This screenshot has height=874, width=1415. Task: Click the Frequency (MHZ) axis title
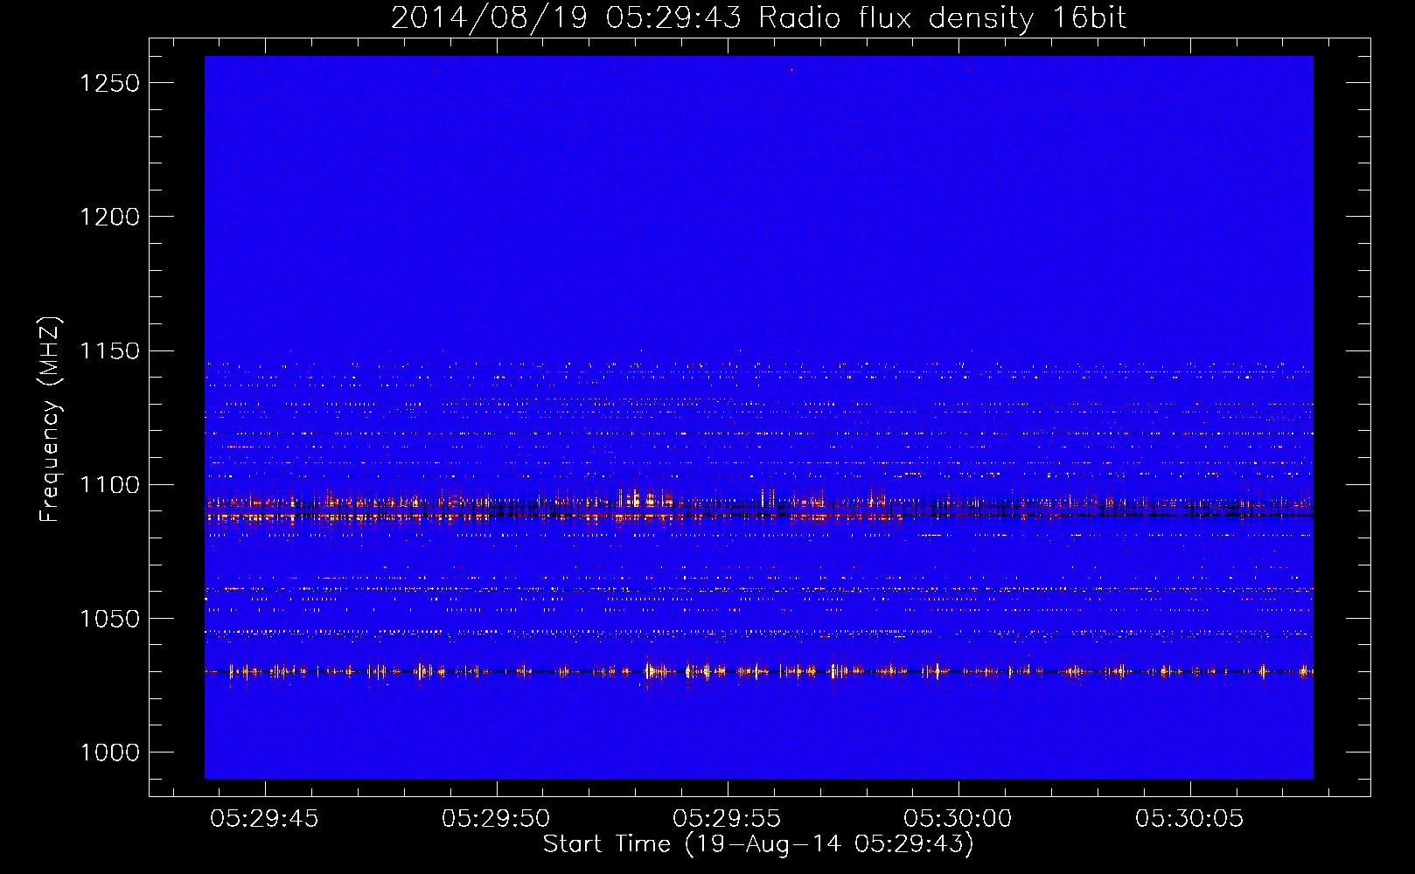[51, 420]
